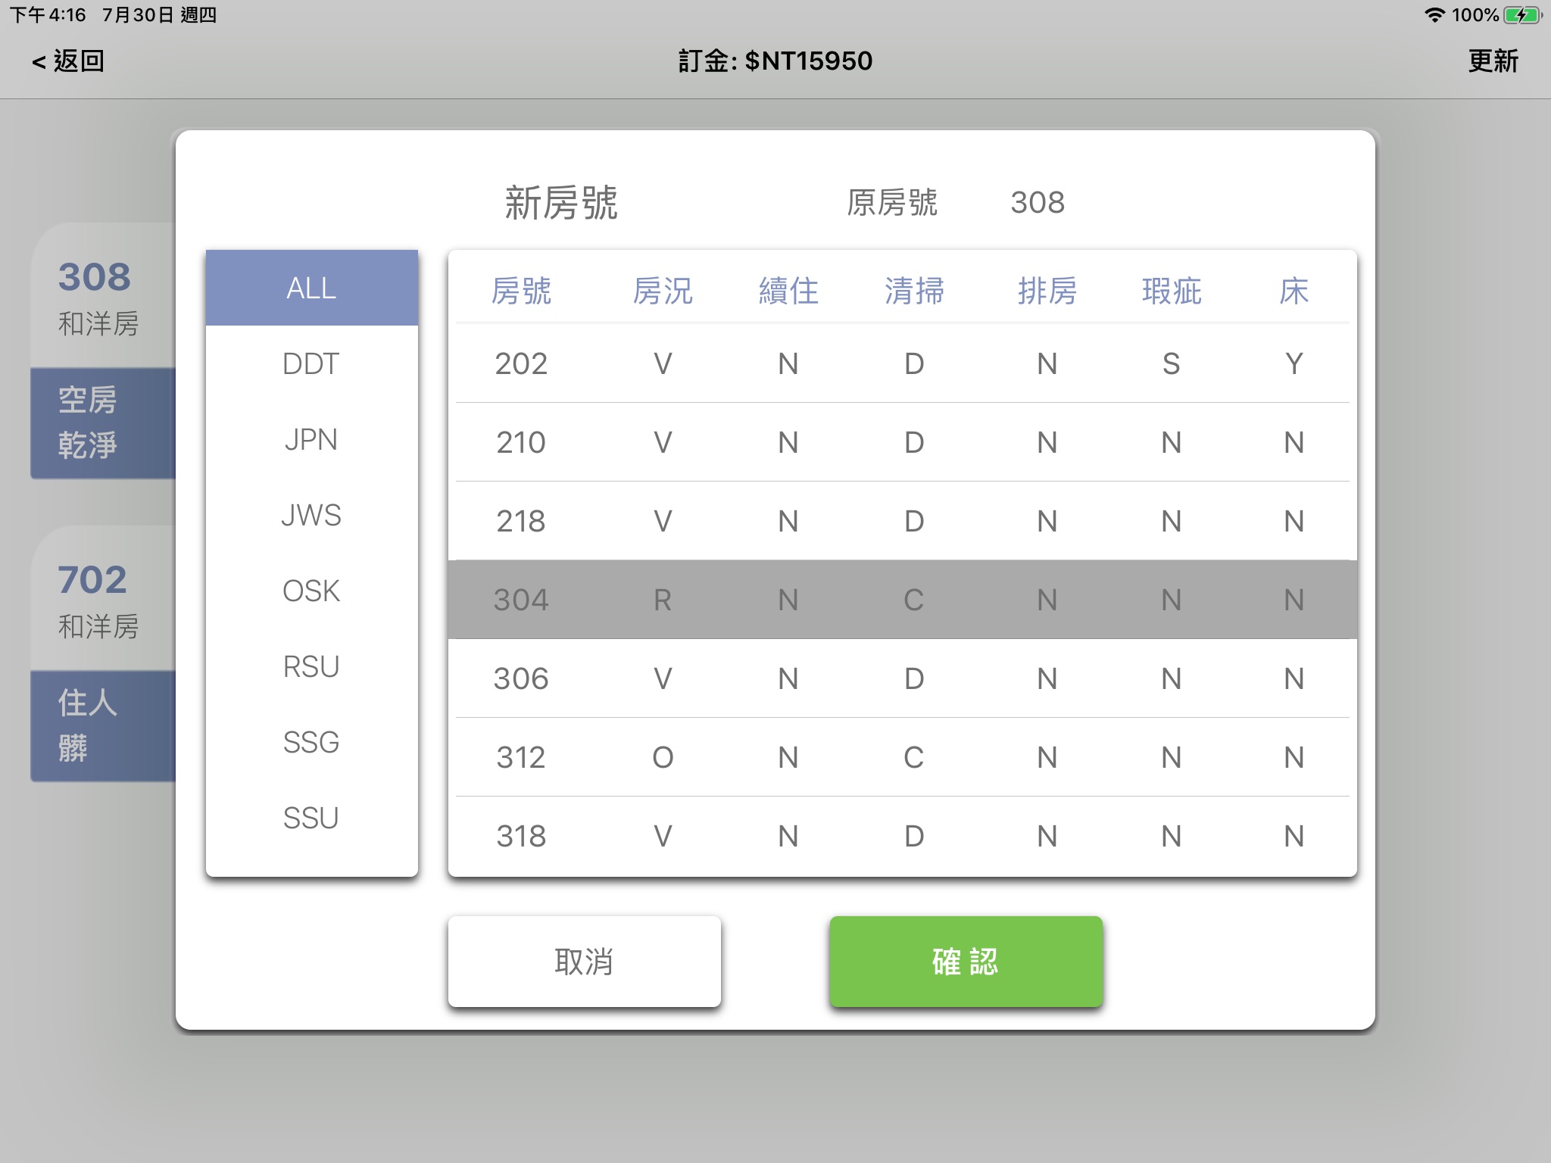This screenshot has height=1163, width=1551.
Task: Choose room 306 in the list
Action: pyautogui.click(x=903, y=678)
